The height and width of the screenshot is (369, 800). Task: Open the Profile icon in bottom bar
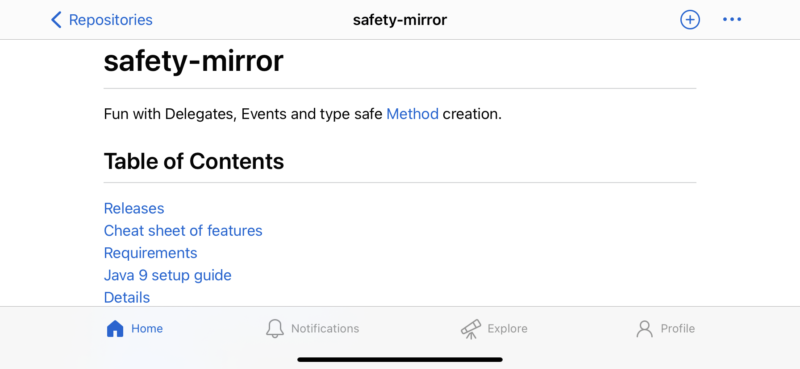[644, 328]
